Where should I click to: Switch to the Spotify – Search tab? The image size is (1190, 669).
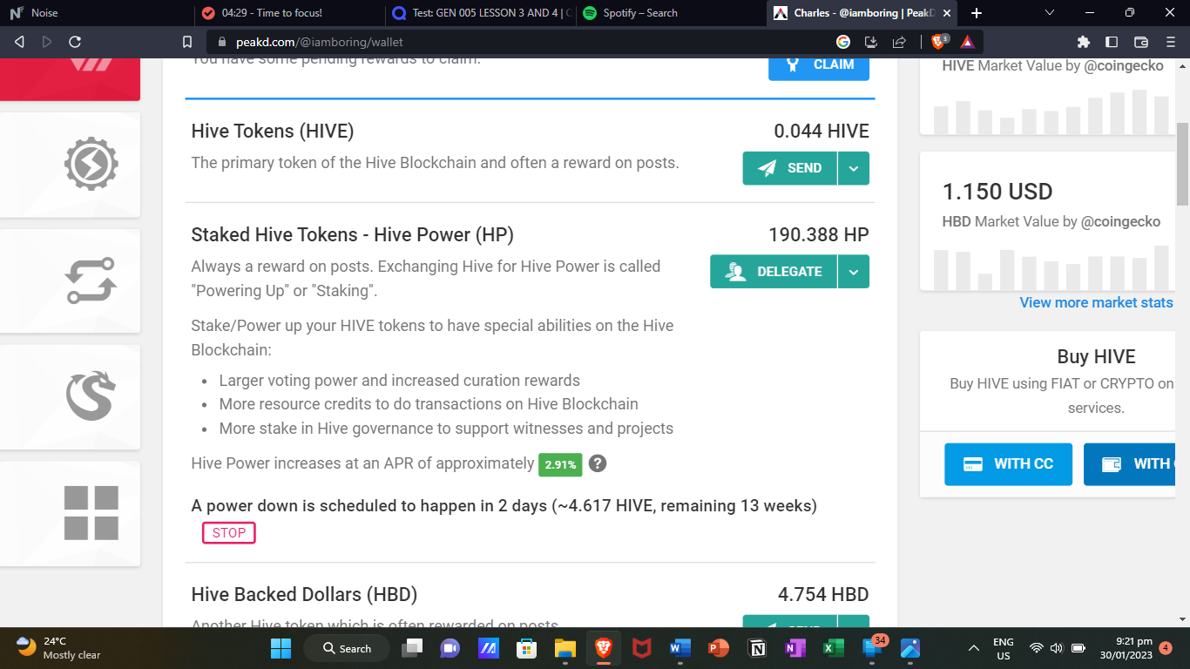click(x=670, y=13)
